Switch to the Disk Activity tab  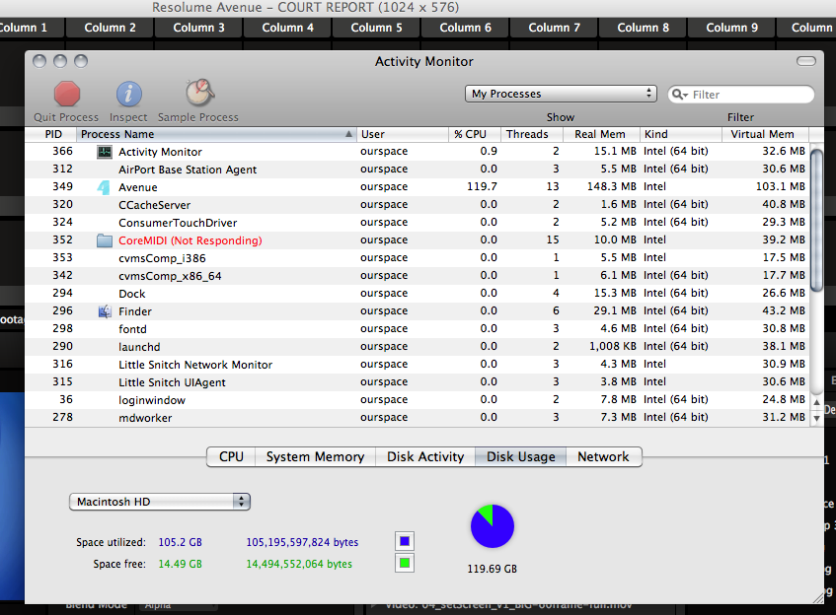pyautogui.click(x=425, y=457)
